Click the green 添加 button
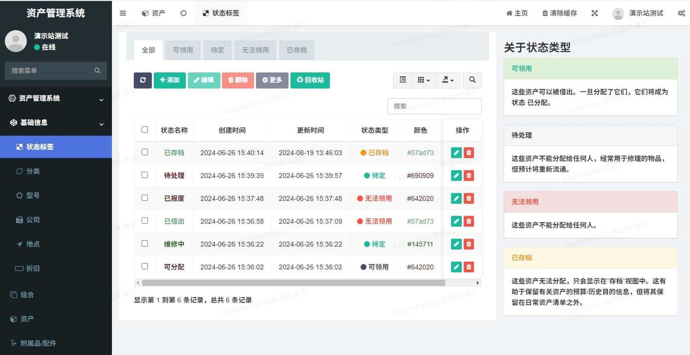Screen dimensions: 690x355 (x=169, y=80)
